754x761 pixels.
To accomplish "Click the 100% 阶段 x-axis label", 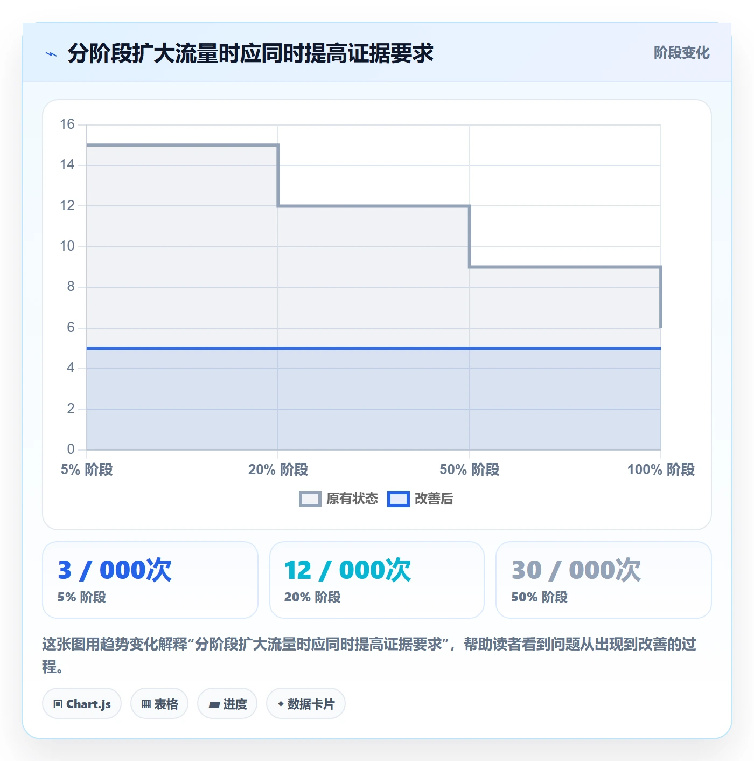I will coord(661,470).
